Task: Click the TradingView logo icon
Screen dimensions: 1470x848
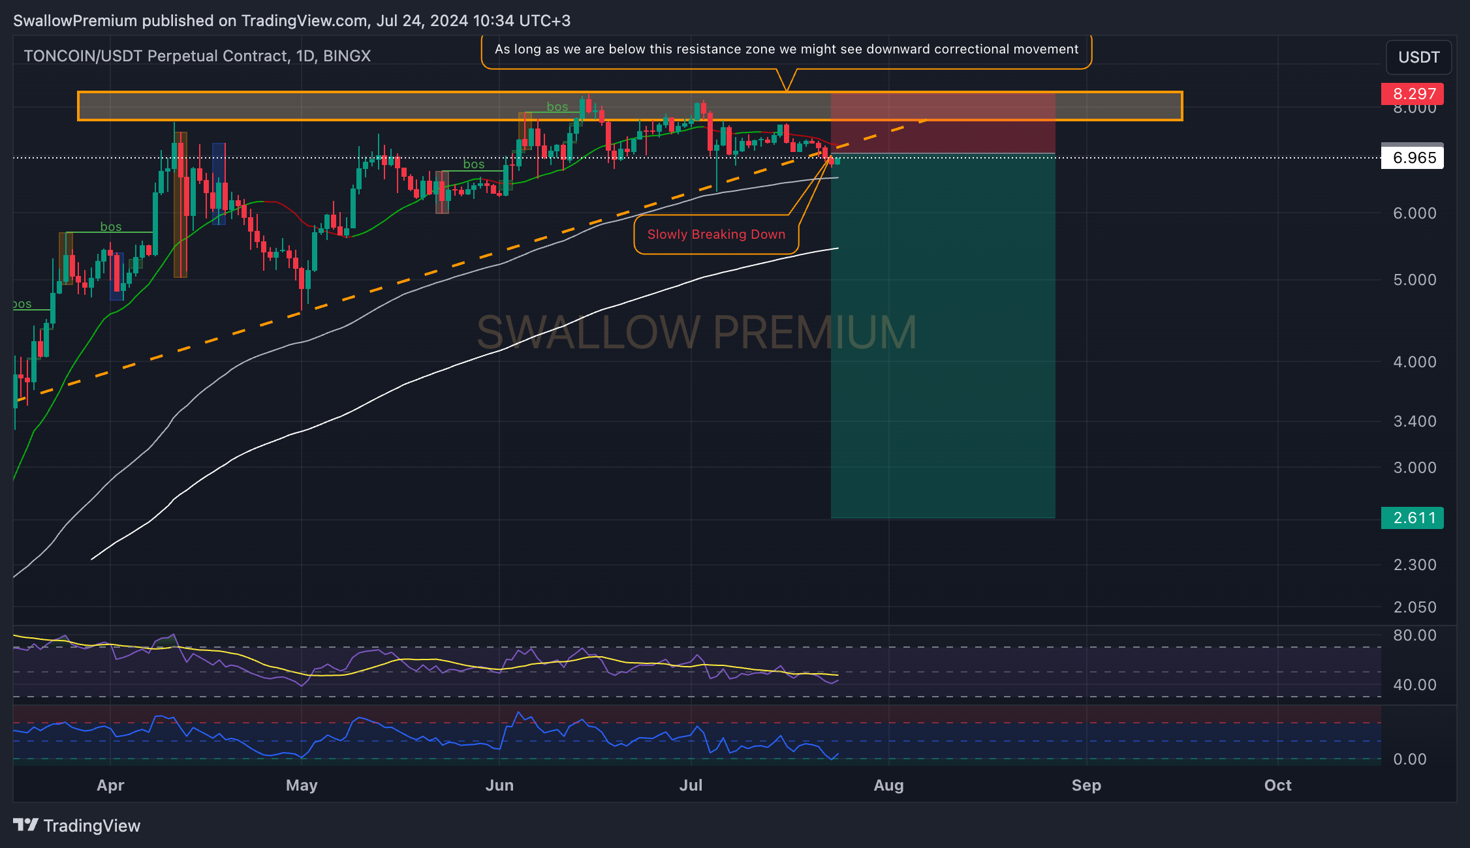Action: 26,825
